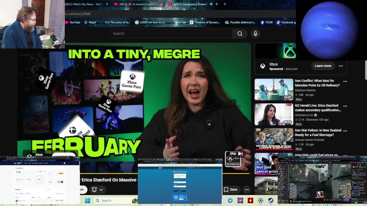Open Xbox sponsored ad options menu
The width and height of the screenshot is (367, 206).
pyautogui.click(x=341, y=66)
